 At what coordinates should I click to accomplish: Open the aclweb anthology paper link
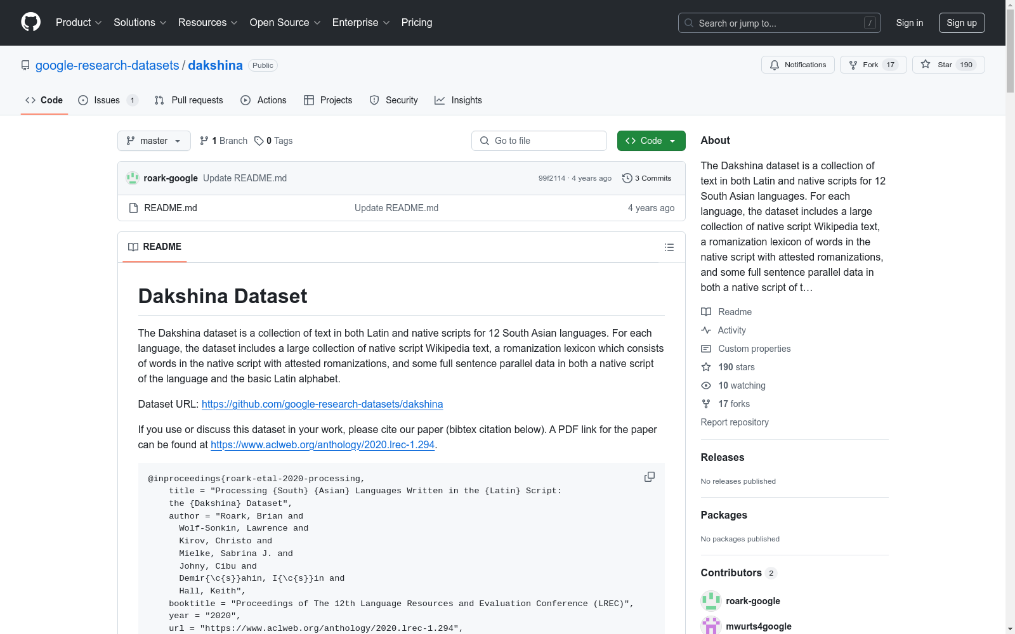click(x=323, y=445)
